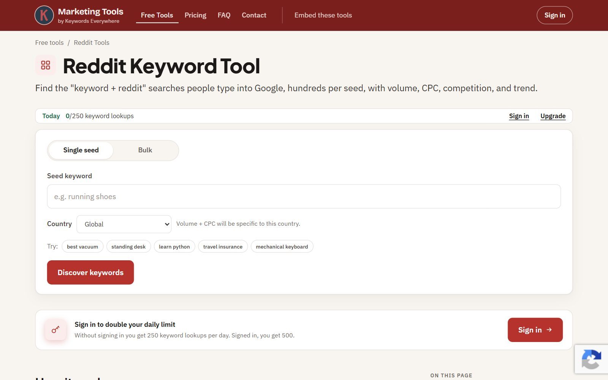This screenshot has width=608, height=380.
Task: Click the Reddit Tools breadcrumb
Action: pos(92,43)
